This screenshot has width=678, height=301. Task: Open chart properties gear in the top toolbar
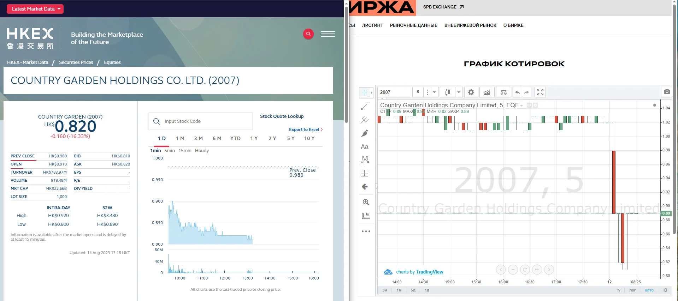(x=471, y=92)
